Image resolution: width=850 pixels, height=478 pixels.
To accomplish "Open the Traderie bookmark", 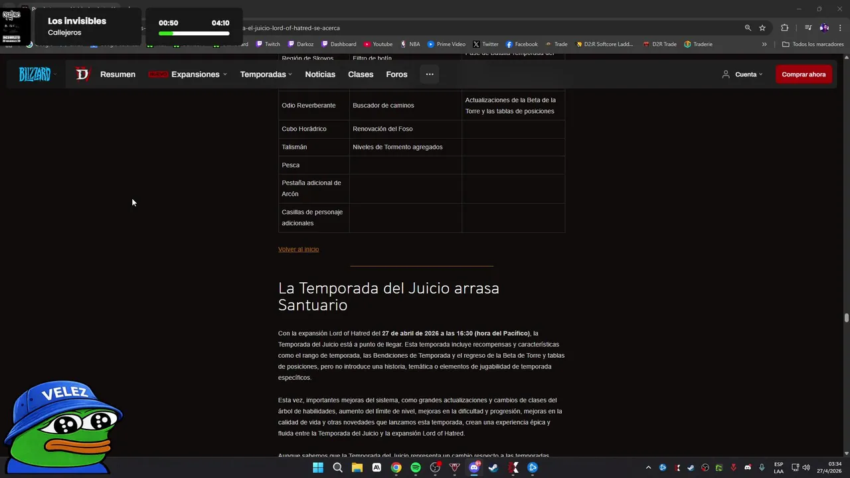I will (698, 44).
